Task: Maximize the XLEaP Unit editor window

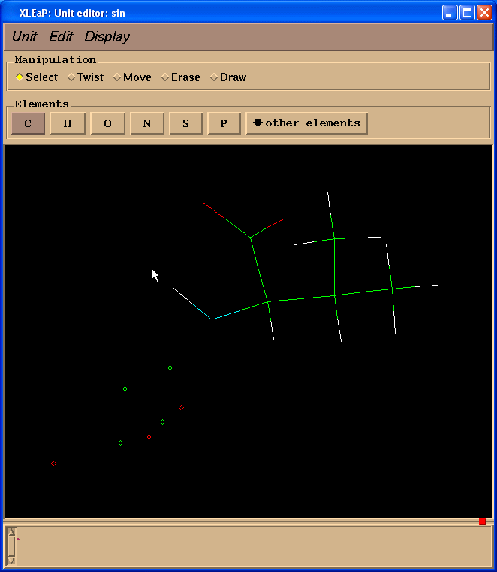Action: 467,13
